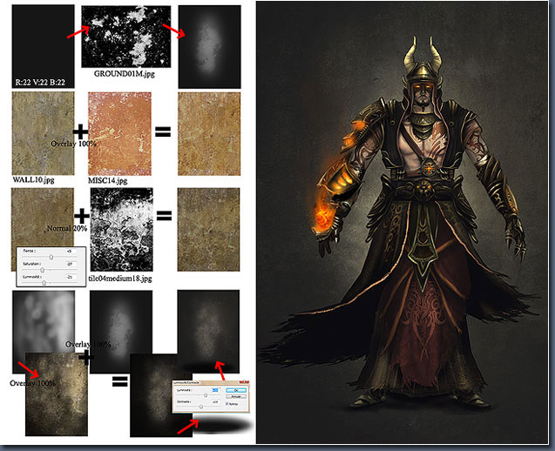
Task: Toggle the Aperçu preview checkbox
Action: coord(227,404)
